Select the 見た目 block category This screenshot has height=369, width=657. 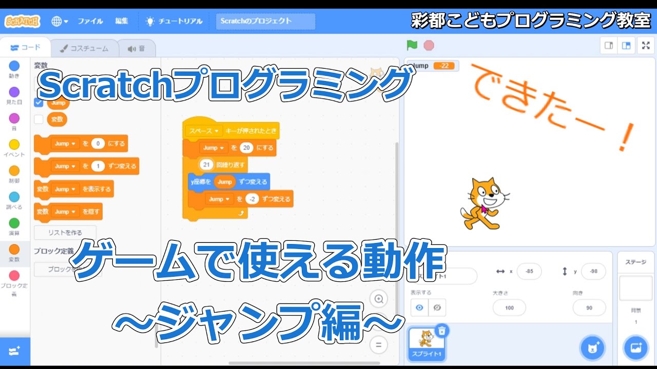(14, 95)
